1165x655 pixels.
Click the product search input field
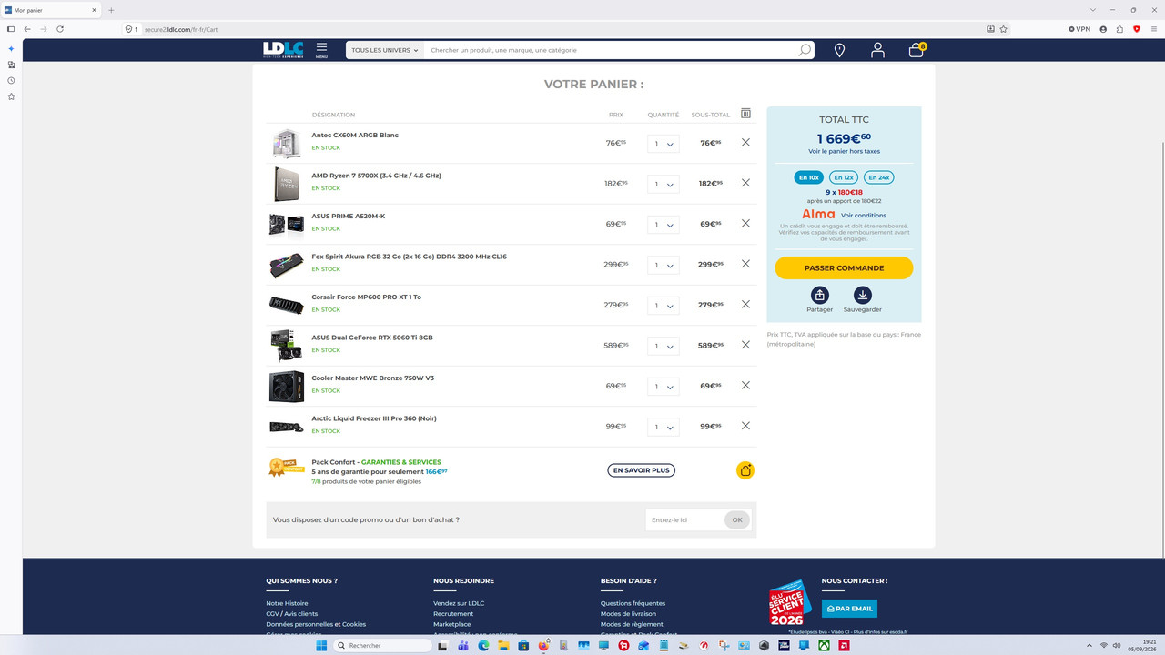tap(610, 50)
